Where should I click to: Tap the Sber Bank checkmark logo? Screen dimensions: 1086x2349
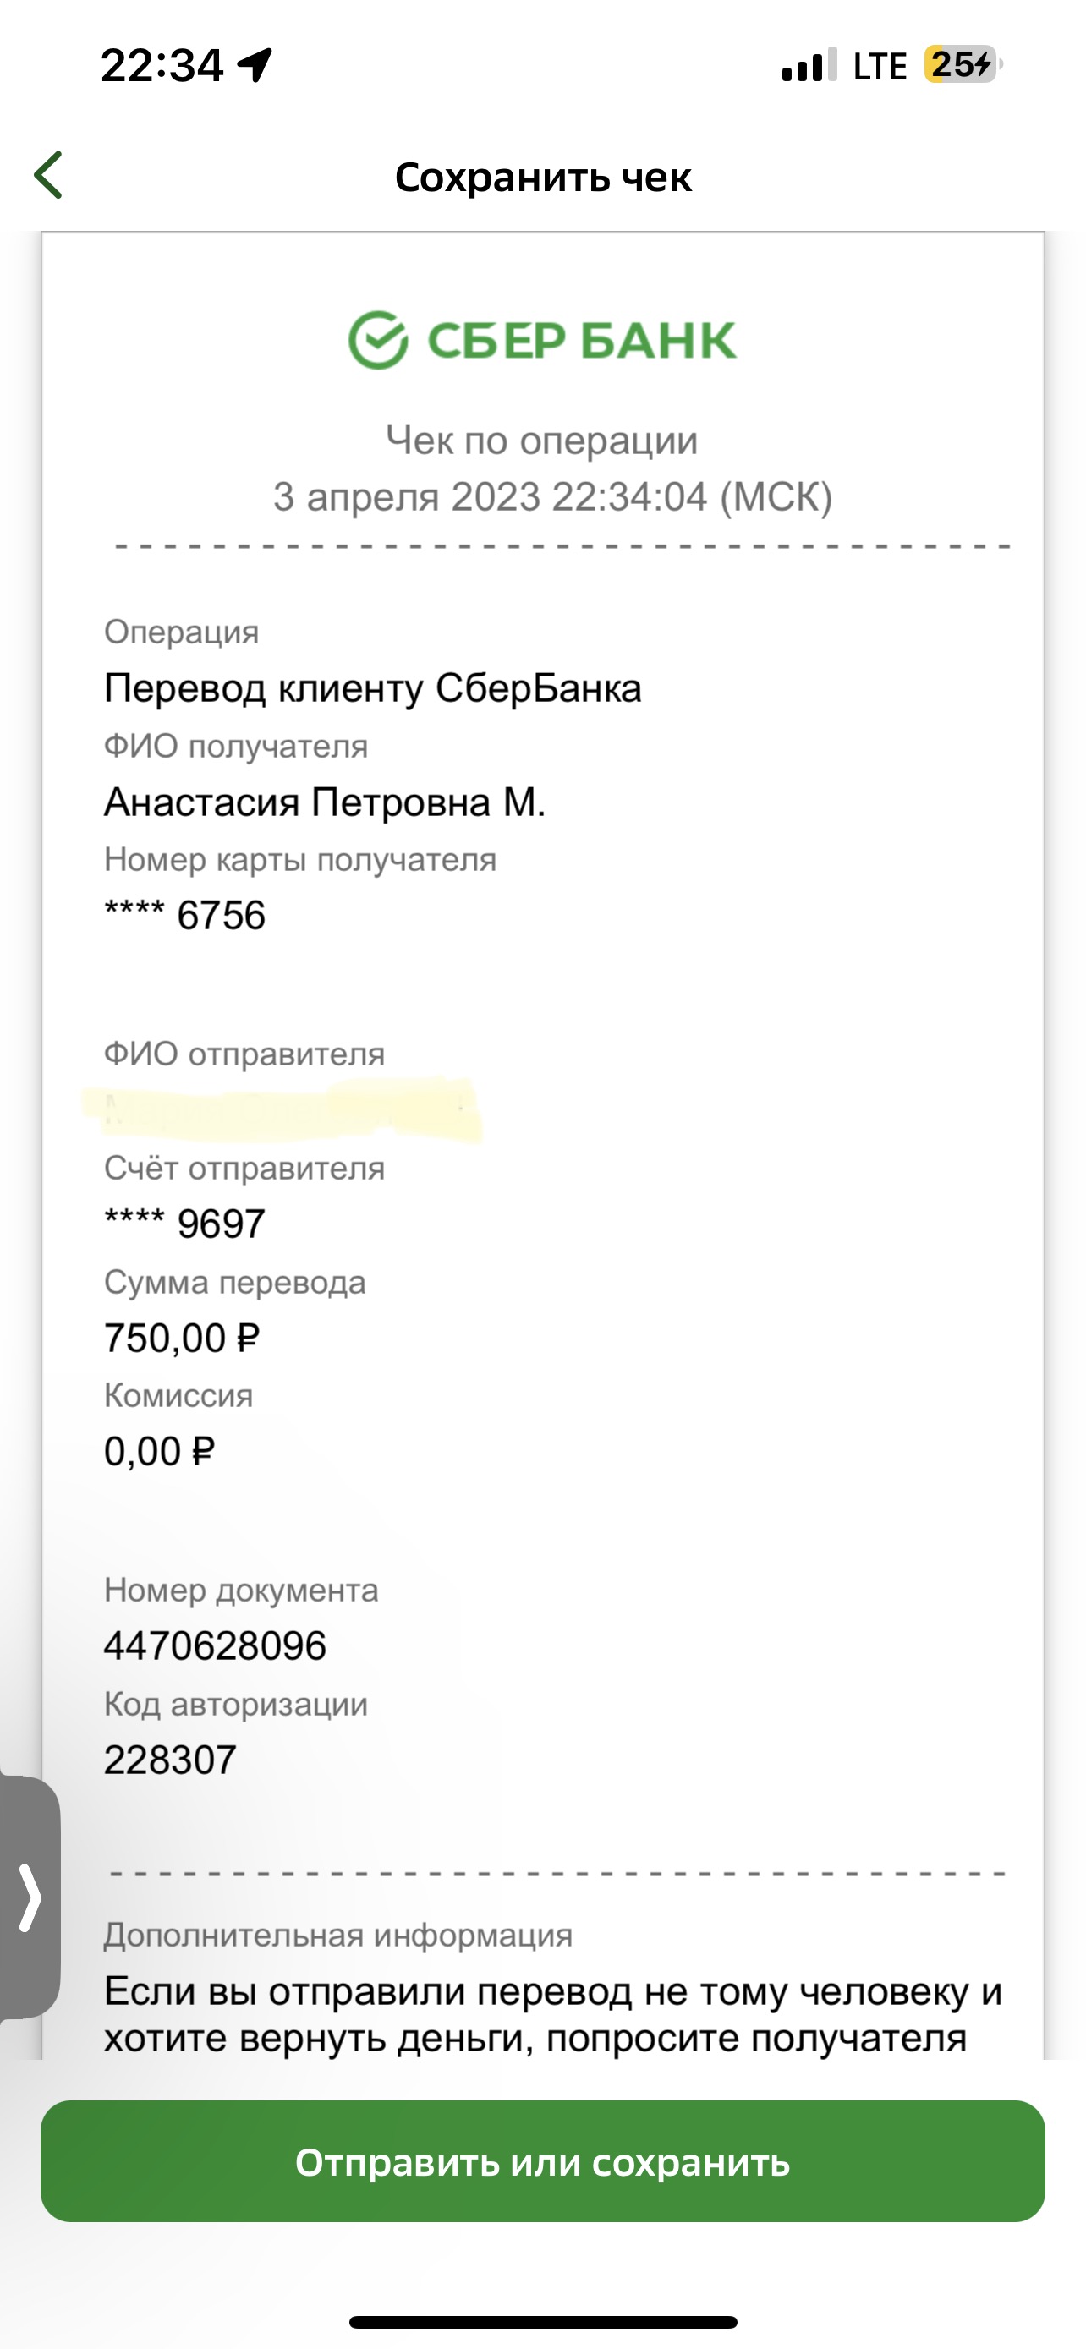pos(377,340)
